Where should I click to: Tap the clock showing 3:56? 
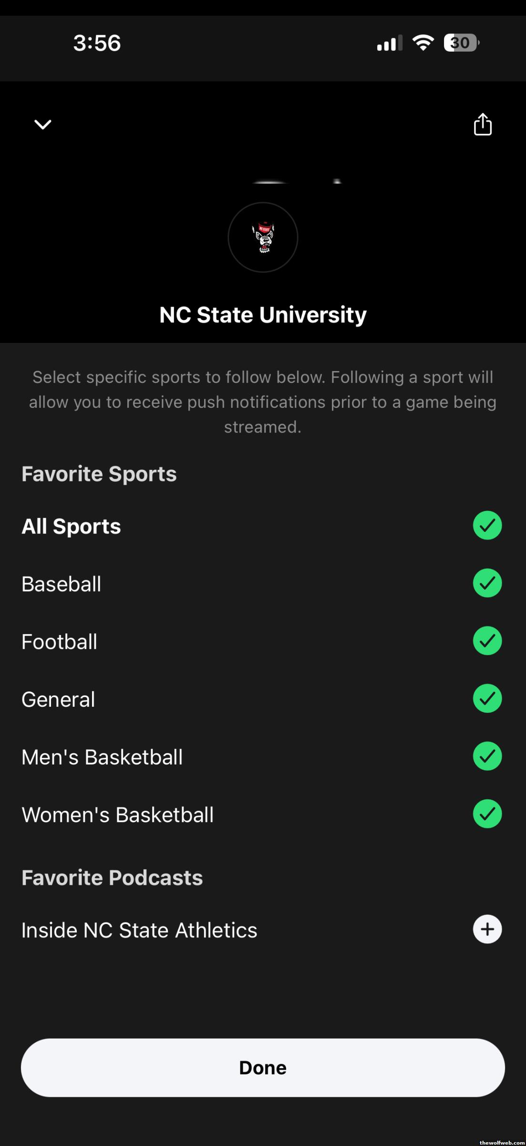pos(97,43)
